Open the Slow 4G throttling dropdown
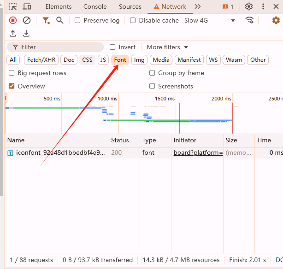This screenshot has width=283, height=269. 210,20
